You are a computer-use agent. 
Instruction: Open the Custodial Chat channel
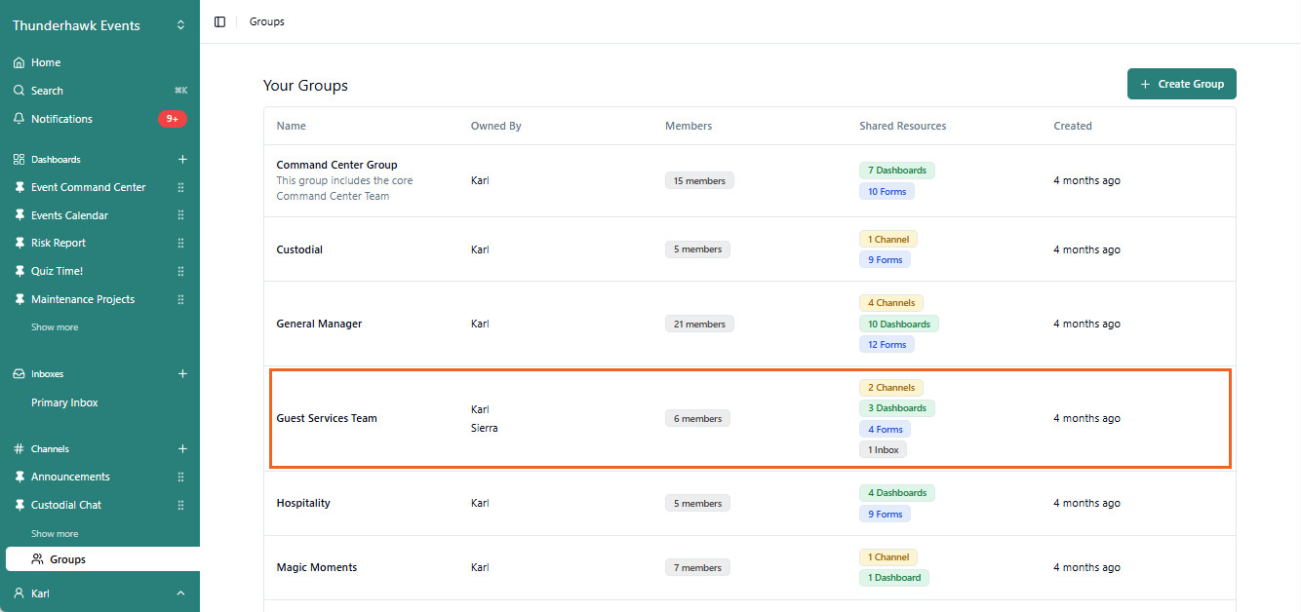(66, 505)
